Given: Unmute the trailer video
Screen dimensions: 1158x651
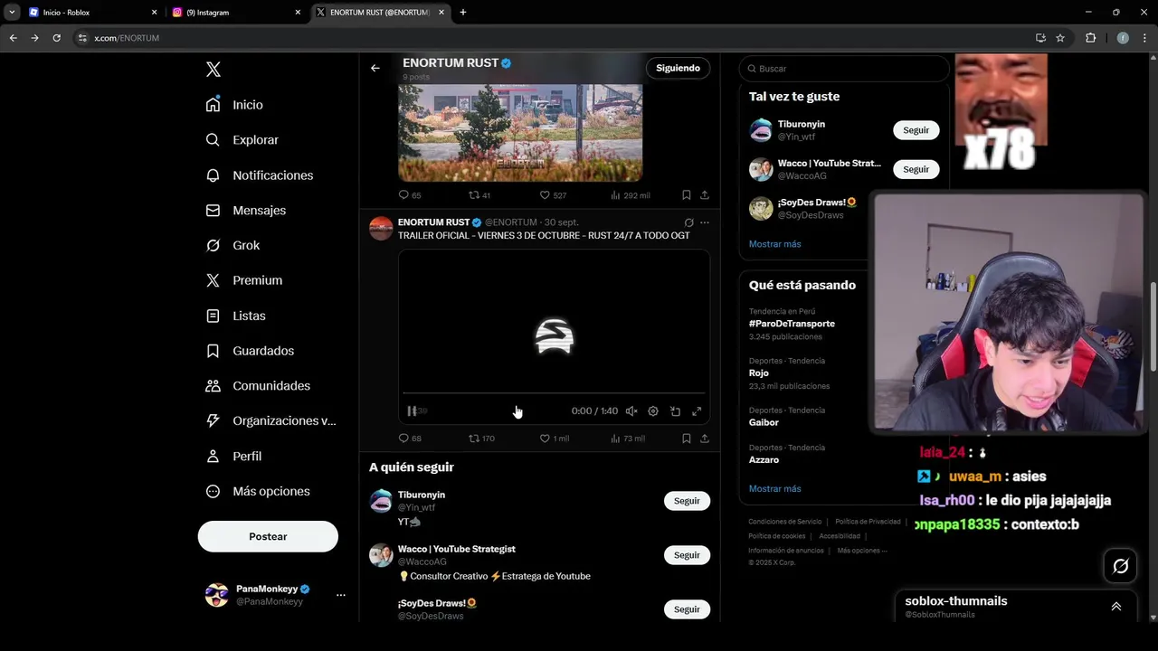Looking at the screenshot, I should point(631,411).
